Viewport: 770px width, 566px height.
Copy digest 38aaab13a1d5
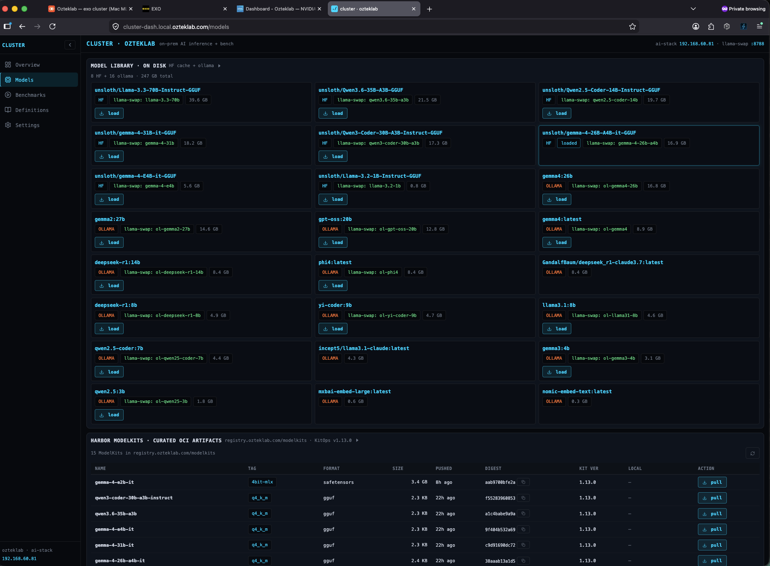tap(523, 561)
